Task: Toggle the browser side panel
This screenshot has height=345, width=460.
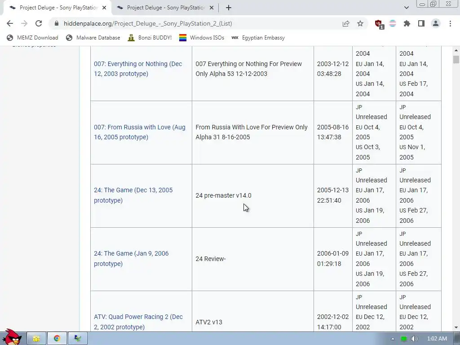Action: 421,23
